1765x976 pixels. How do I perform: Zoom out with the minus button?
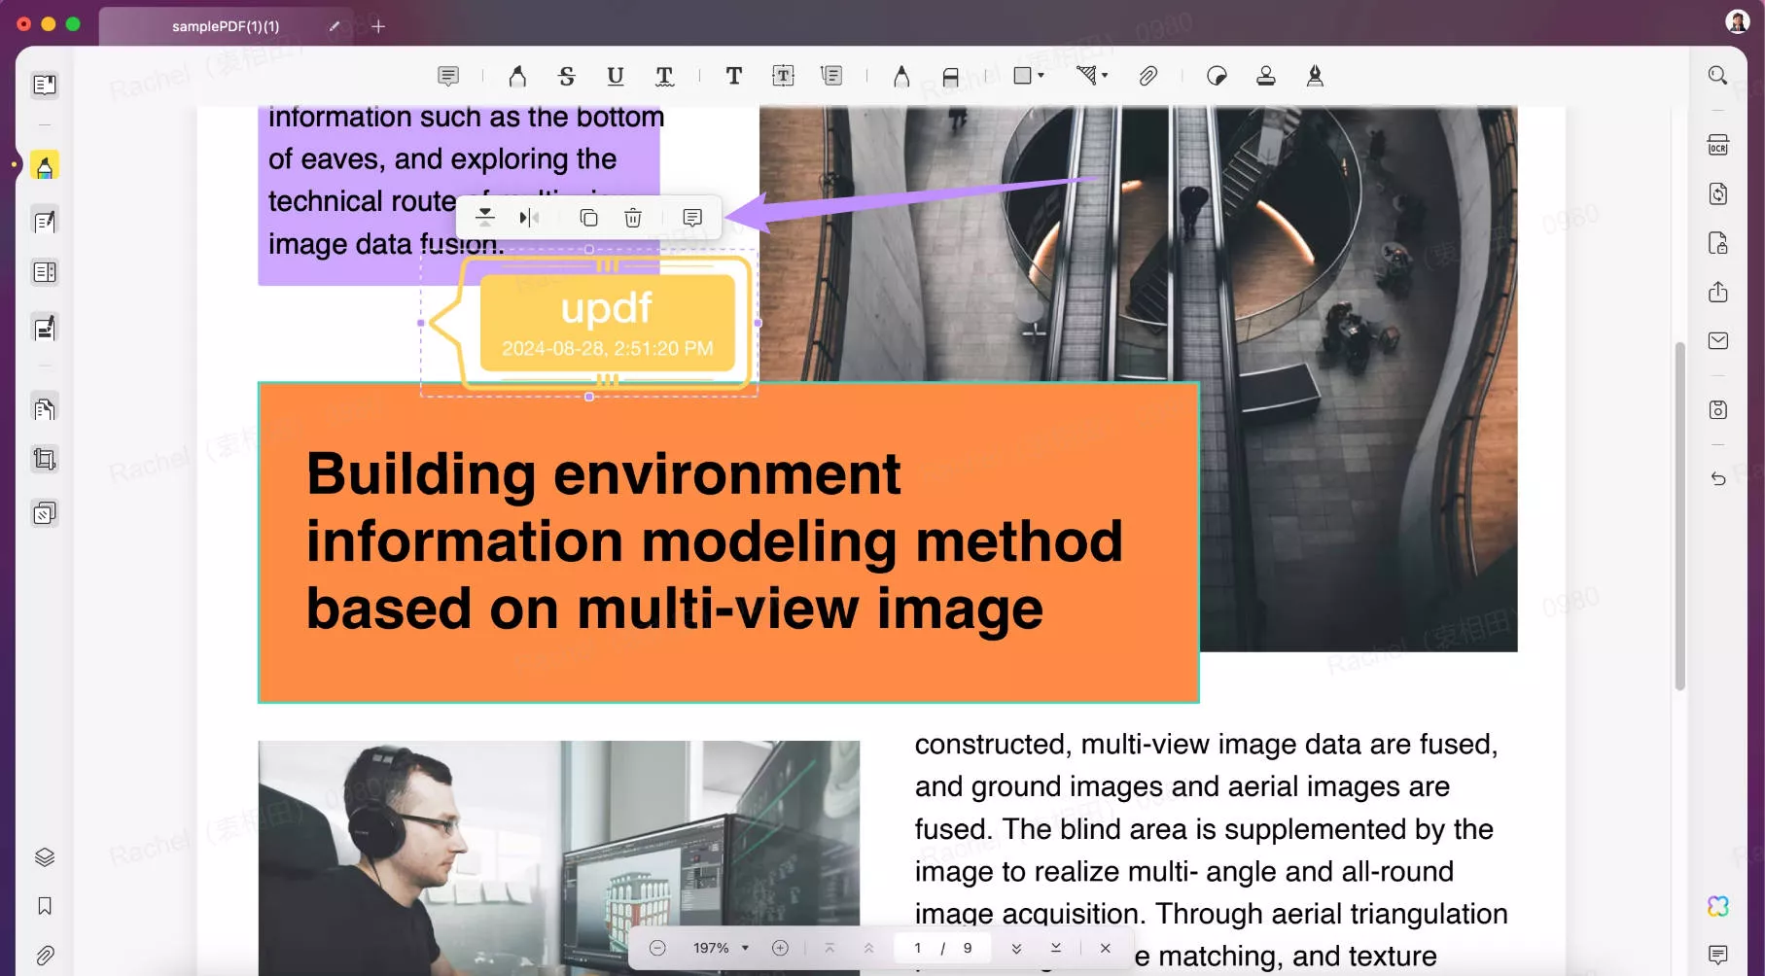pyautogui.click(x=657, y=948)
